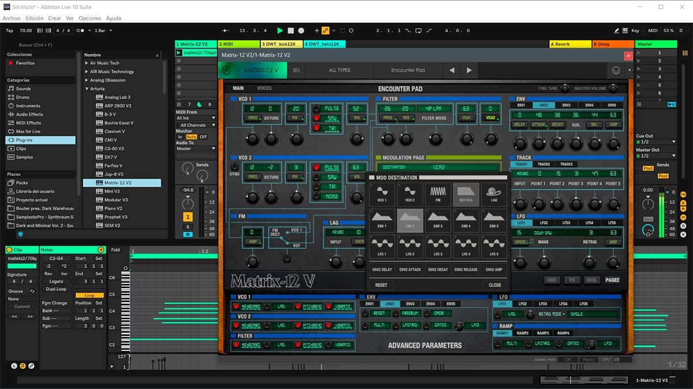Click the Tap tempo button
693x389 pixels.
(9, 31)
